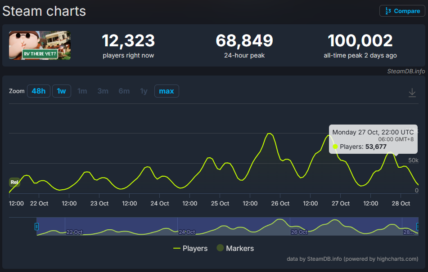Screen dimensions: 428x272
Task: Click the 100,002 all-time peak figure
Action: click(x=360, y=41)
